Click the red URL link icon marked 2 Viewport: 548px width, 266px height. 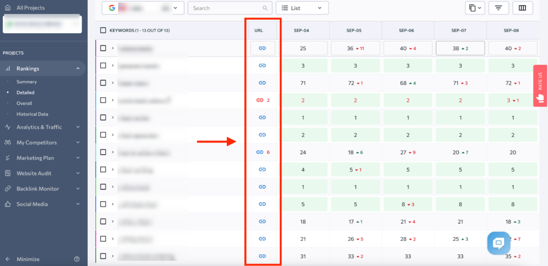[260, 100]
